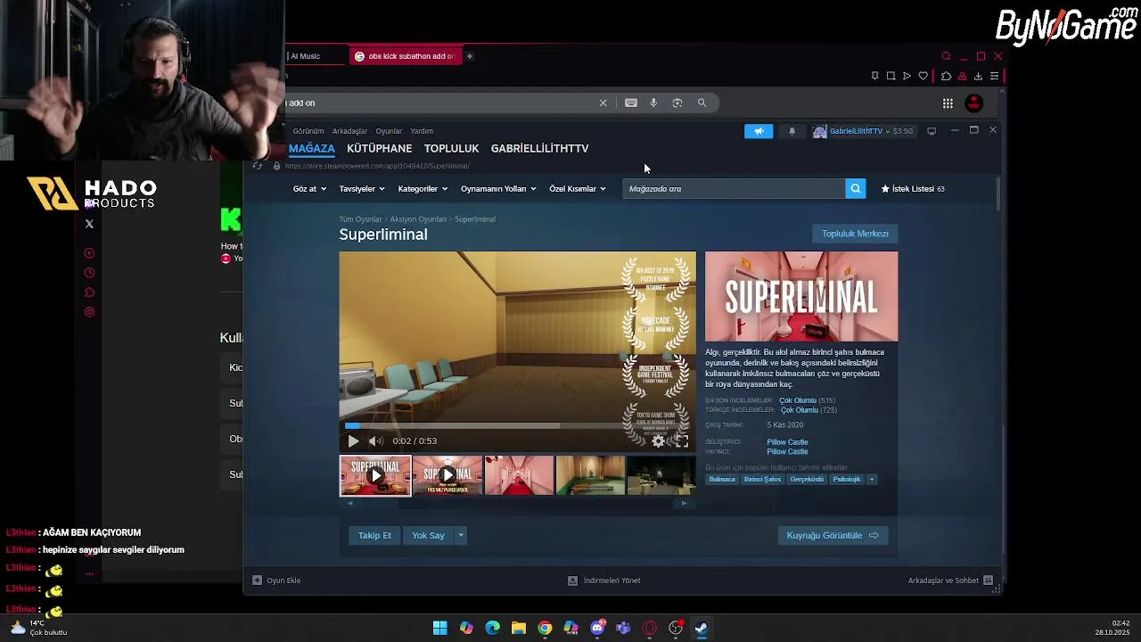Click the Superliminal header capsule image
This screenshot has height=642, width=1141.
[801, 296]
